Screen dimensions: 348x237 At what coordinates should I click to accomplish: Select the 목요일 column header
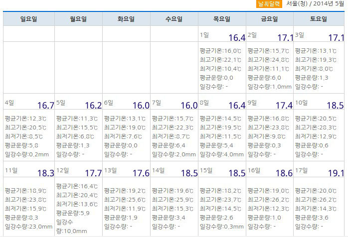click(x=222, y=19)
